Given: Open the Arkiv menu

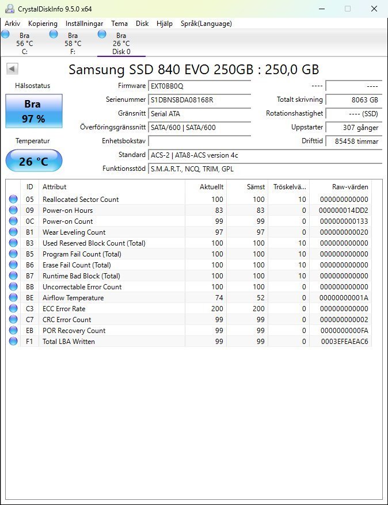Looking at the screenshot, I should tap(13, 24).
